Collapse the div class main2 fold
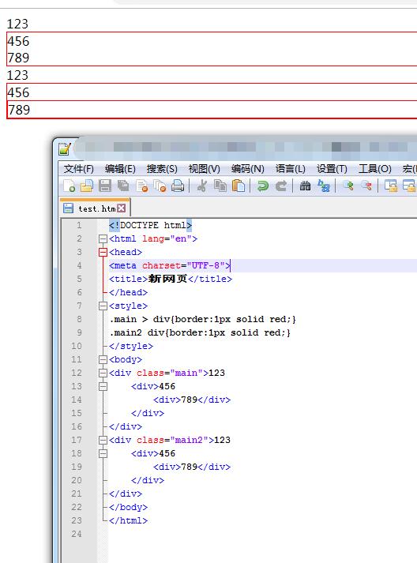 click(x=103, y=440)
